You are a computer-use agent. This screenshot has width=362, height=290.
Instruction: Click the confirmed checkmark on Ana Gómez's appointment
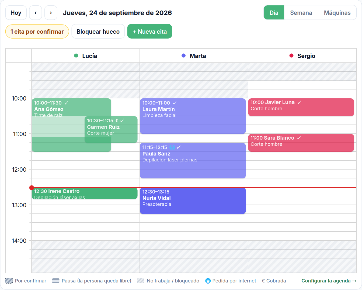coord(67,103)
